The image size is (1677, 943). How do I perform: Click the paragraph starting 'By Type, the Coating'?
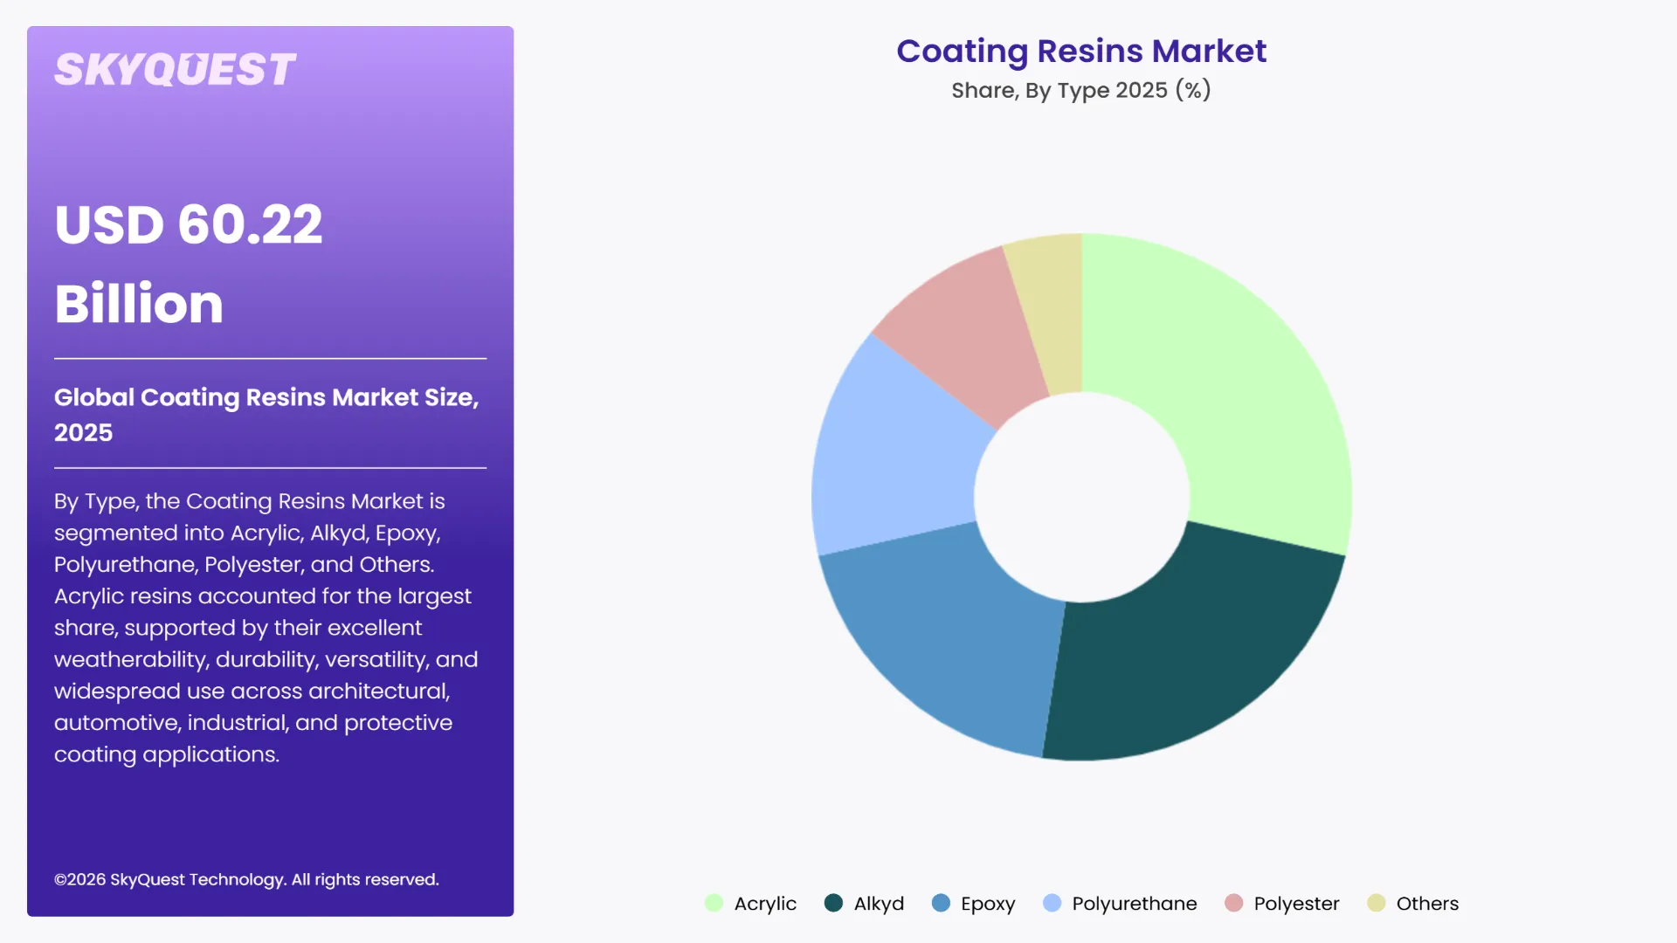[x=266, y=628]
